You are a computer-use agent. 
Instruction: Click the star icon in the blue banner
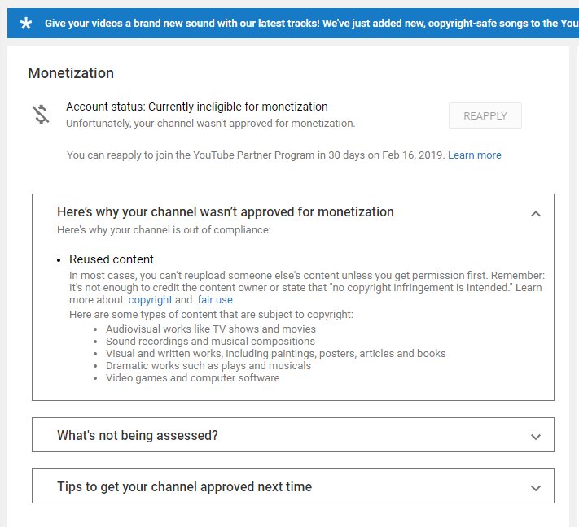click(26, 24)
